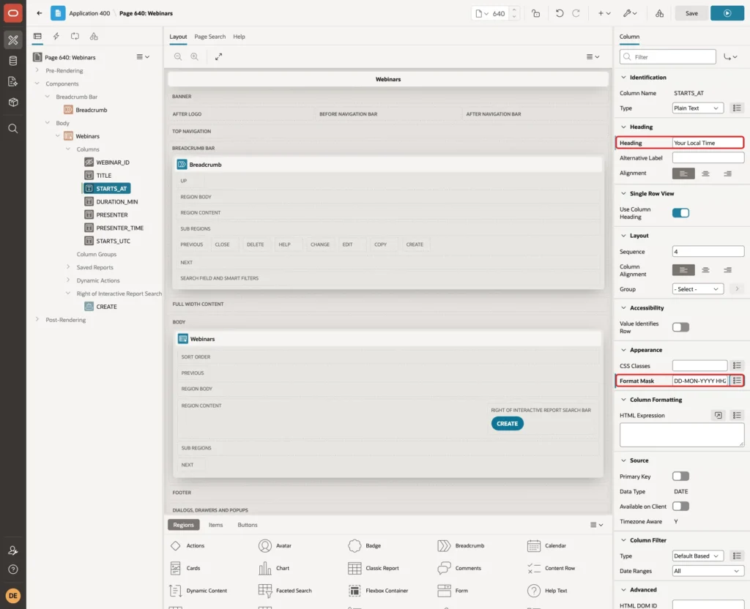Screen dimensions: 750x609
Task: Expand the Saved Reports tree node
Action: (68, 266)
